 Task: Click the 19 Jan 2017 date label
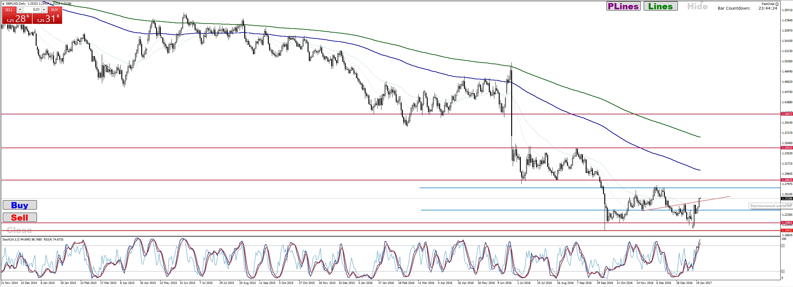pos(704,283)
